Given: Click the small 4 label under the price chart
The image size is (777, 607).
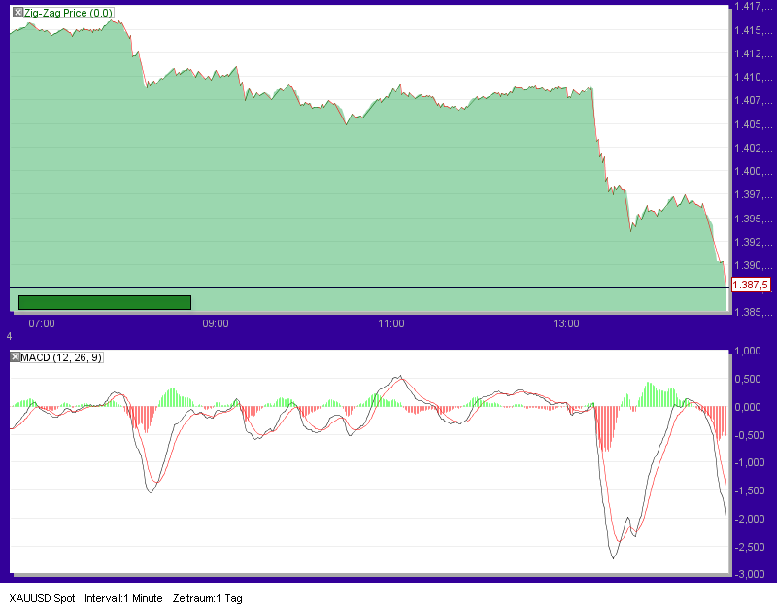Looking at the screenshot, I should coord(7,337).
